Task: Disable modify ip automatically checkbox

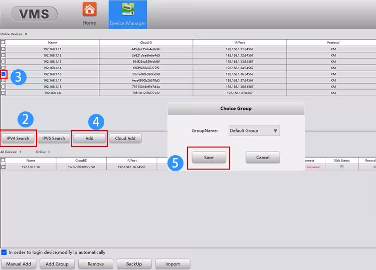Action: tap(4, 252)
